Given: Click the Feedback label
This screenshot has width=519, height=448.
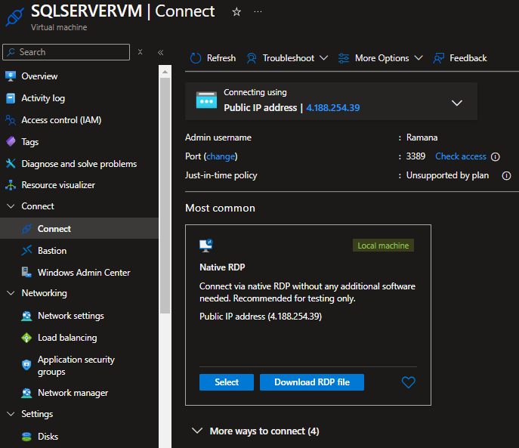Looking at the screenshot, I should pos(468,58).
